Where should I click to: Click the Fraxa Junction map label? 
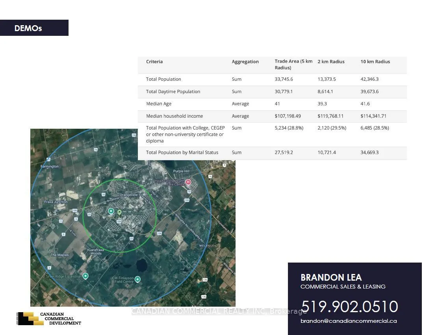click(x=56, y=202)
